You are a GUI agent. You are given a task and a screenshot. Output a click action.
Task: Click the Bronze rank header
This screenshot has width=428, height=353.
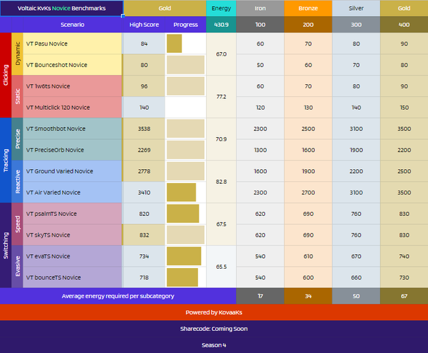(x=308, y=8)
